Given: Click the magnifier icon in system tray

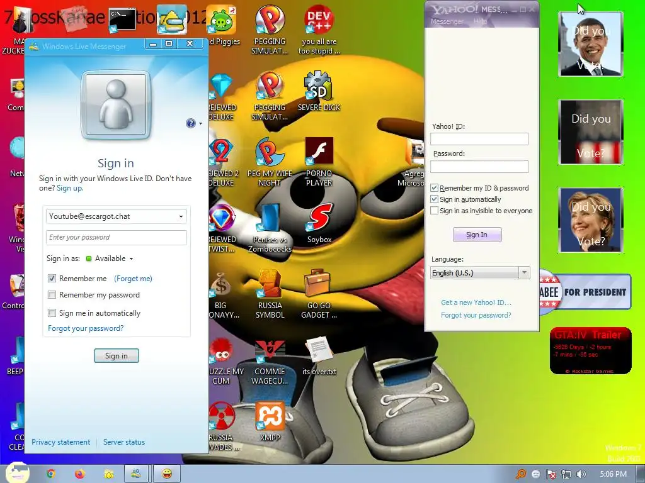Looking at the screenshot, I should (x=520, y=474).
